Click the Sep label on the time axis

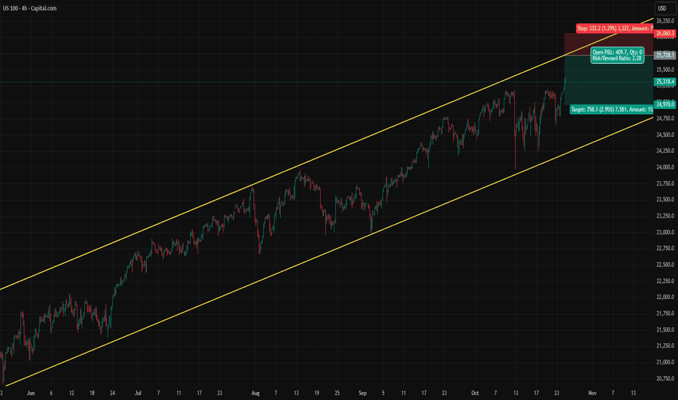pyautogui.click(x=362, y=393)
